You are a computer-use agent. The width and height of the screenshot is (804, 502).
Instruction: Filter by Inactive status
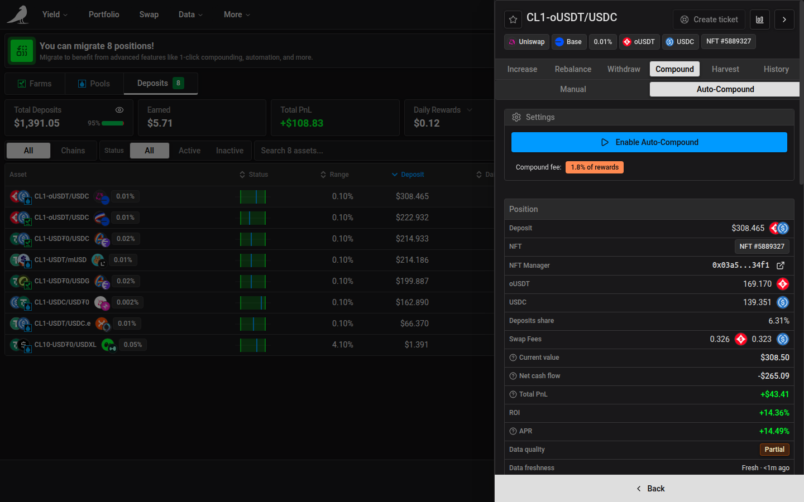(229, 151)
